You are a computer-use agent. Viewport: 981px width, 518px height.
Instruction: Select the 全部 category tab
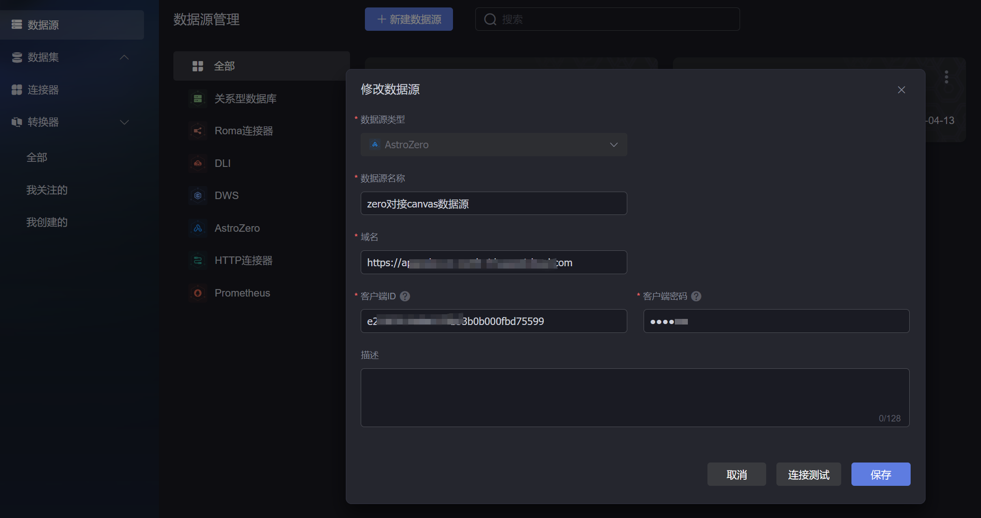(224, 66)
